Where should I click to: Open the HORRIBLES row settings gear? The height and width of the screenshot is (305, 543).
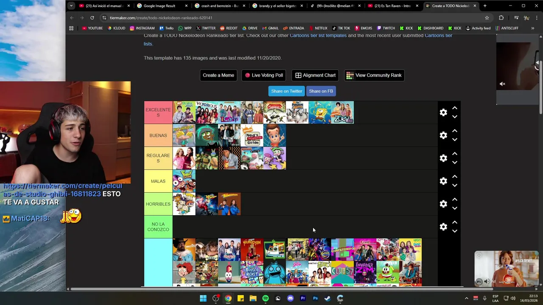[443, 204]
